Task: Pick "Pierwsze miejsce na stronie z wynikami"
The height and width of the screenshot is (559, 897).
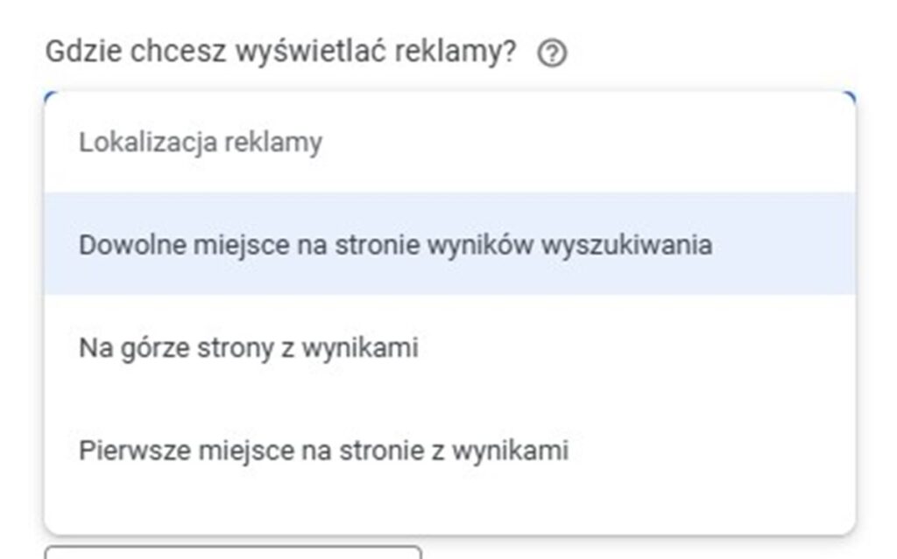Action: click(x=449, y=450)
